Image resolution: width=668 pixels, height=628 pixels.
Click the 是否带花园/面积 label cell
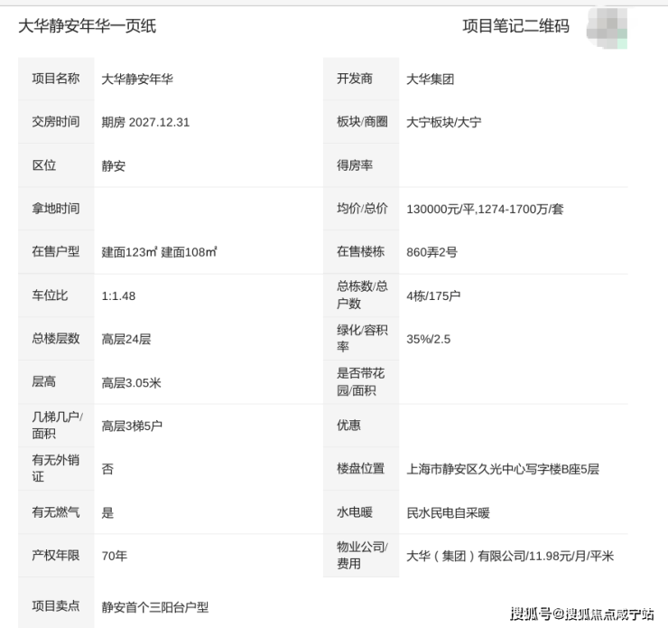[361, 381]
